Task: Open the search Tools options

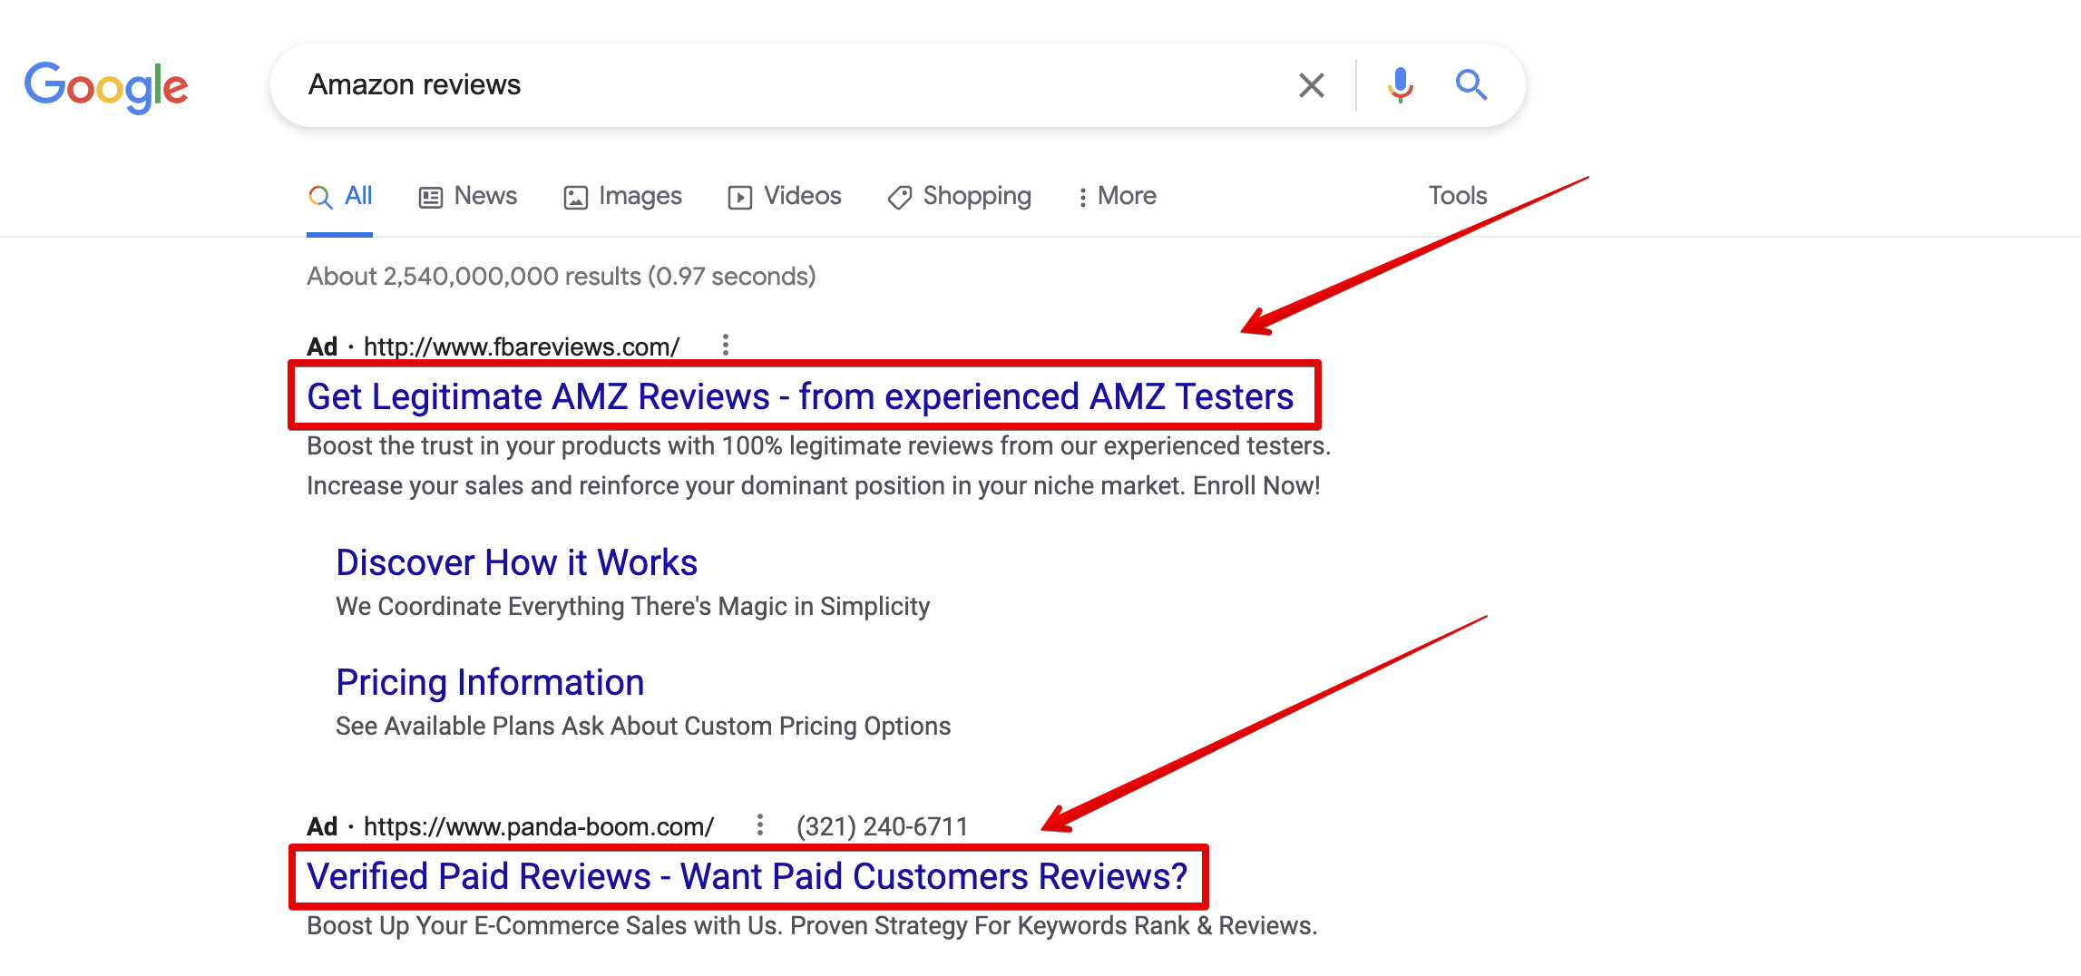Action: (x=1458, y=196)
